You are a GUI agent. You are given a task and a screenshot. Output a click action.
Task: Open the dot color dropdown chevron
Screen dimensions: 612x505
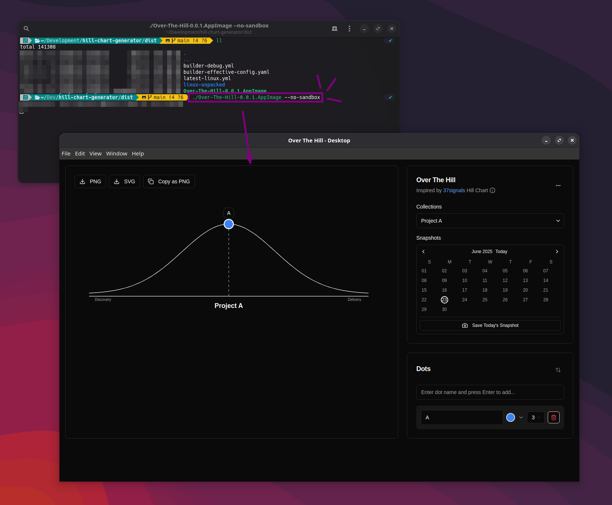pyautogui.click(x=521, y=417)
